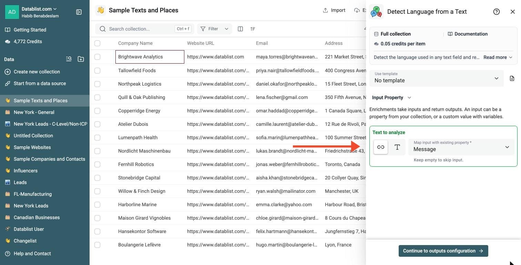Open the Canadian Businesses collection

(x=44, y=218)
